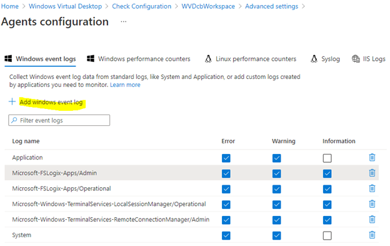Image resolution: width=390 pixels, height=246 pixels.
Task: Click the Information column header
Action: pos(339,141)
